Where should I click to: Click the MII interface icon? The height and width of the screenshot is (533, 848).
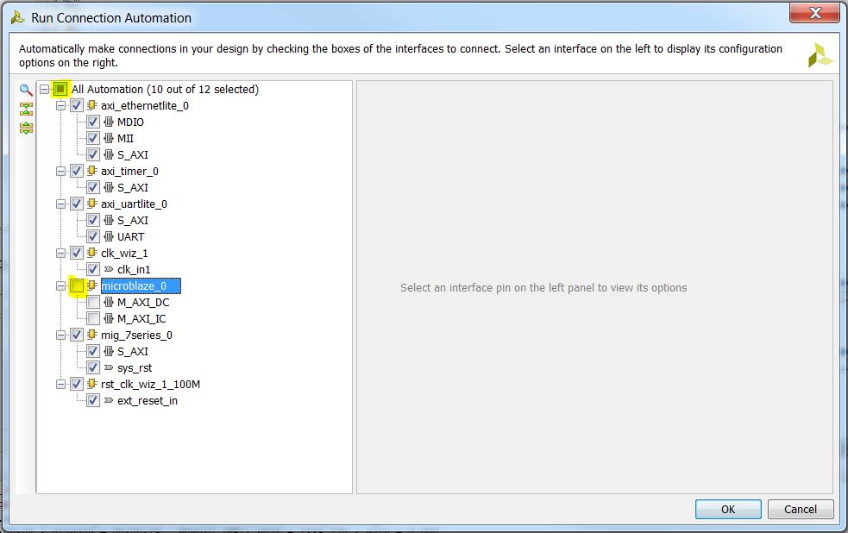coord(109,138)
